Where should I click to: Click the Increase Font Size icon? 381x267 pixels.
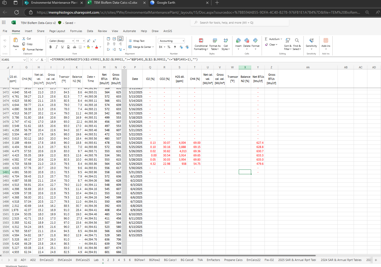(x=89, y=41)
